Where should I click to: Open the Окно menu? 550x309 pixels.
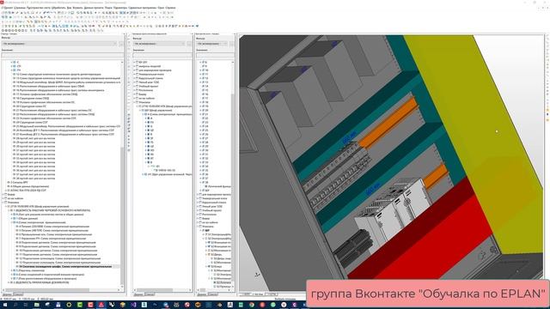tap(161, 8)
